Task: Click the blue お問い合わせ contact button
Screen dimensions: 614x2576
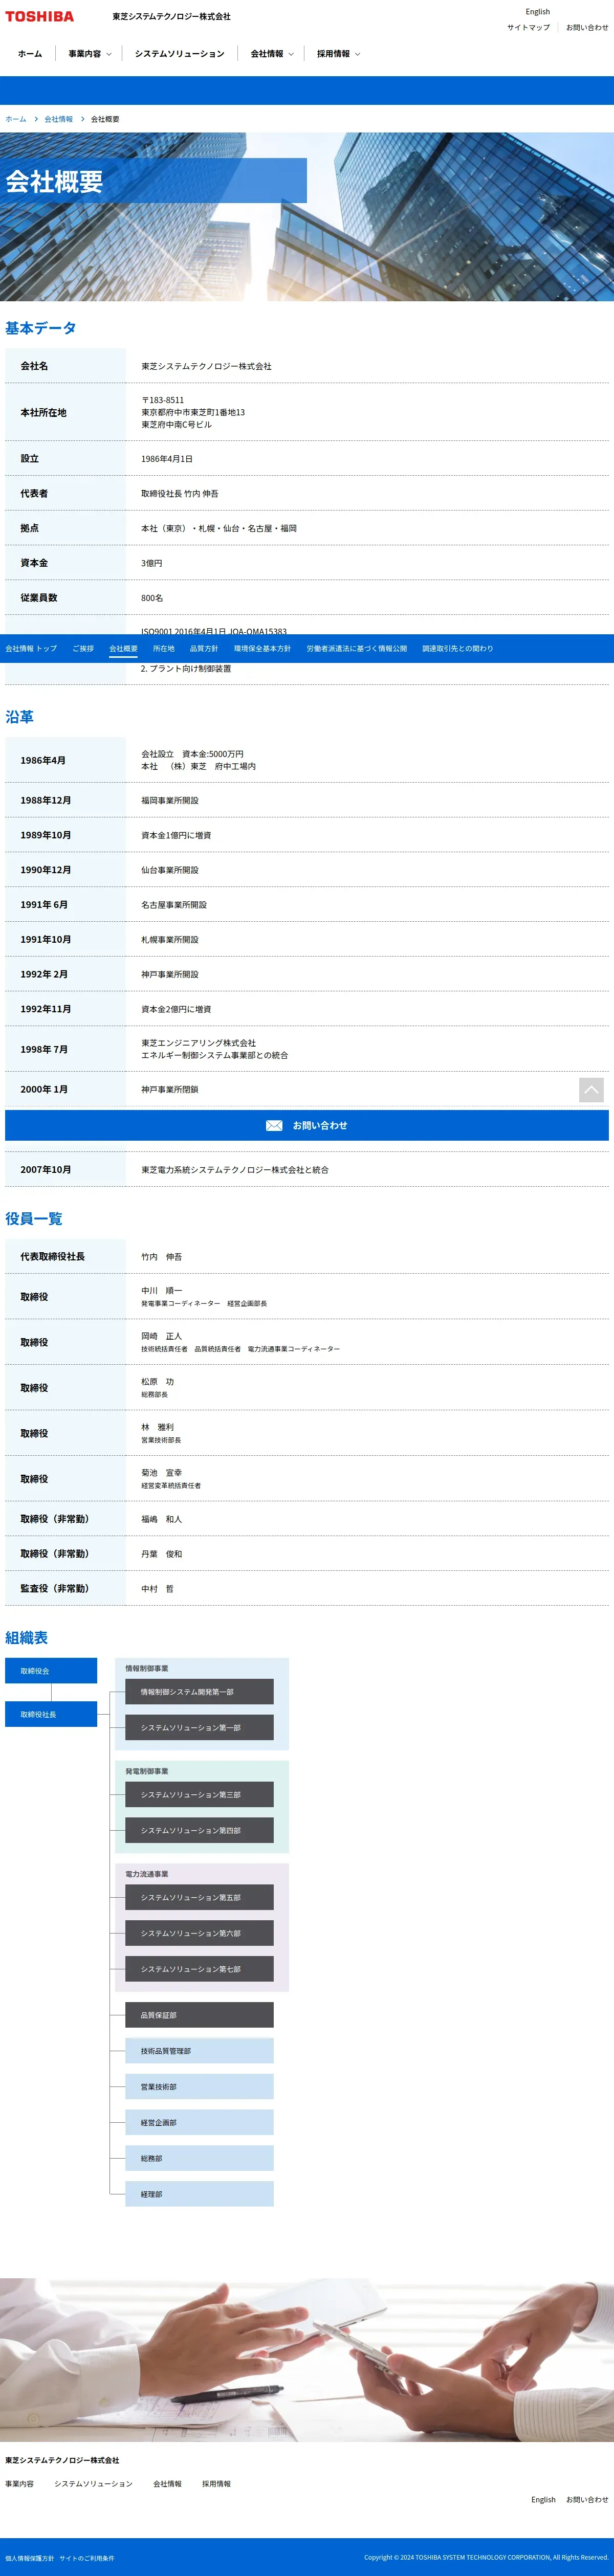Action: coord(307,1125)
